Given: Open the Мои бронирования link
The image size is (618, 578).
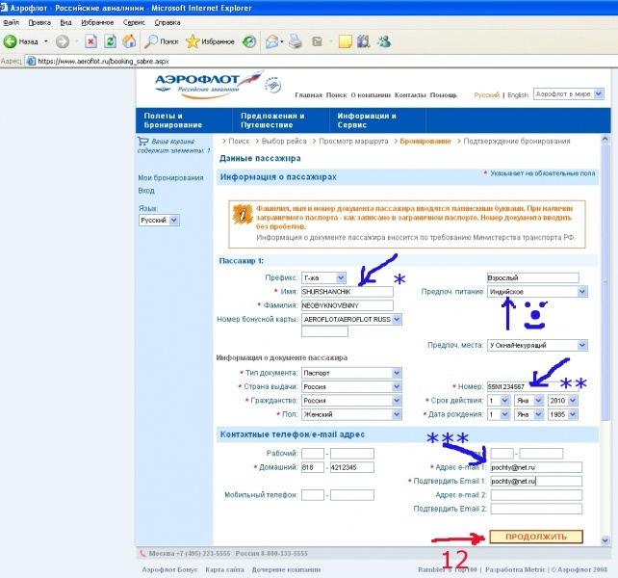Looking at the screenshot, I should coord(170,177).
